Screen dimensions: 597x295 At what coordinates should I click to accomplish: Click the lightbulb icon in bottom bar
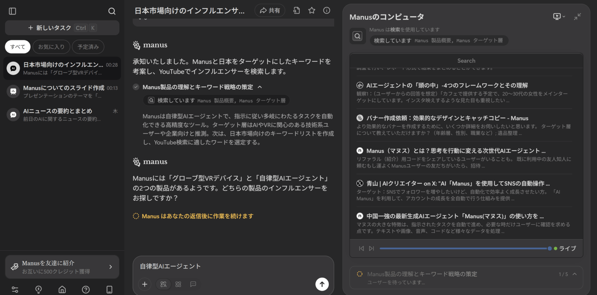pos(38,289)
